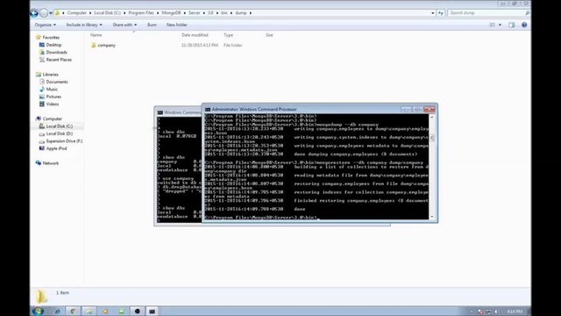Select Program Files in the address breadcrumb

[x=141, y=13]
